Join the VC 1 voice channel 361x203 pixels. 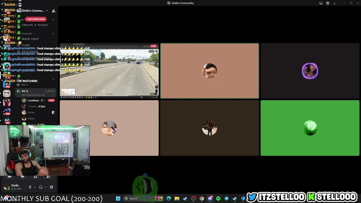pos(25,85)
